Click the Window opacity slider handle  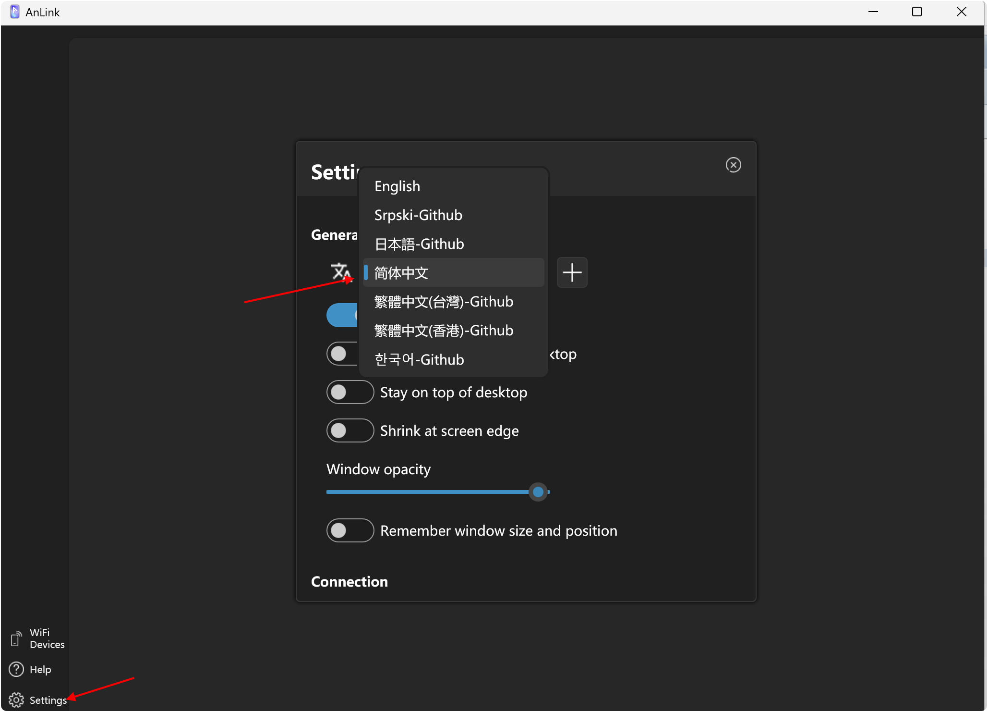point(538,492)
